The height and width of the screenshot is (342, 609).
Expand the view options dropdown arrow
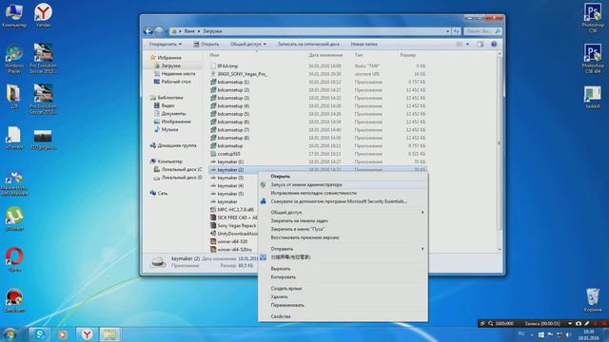click(467, 45)
